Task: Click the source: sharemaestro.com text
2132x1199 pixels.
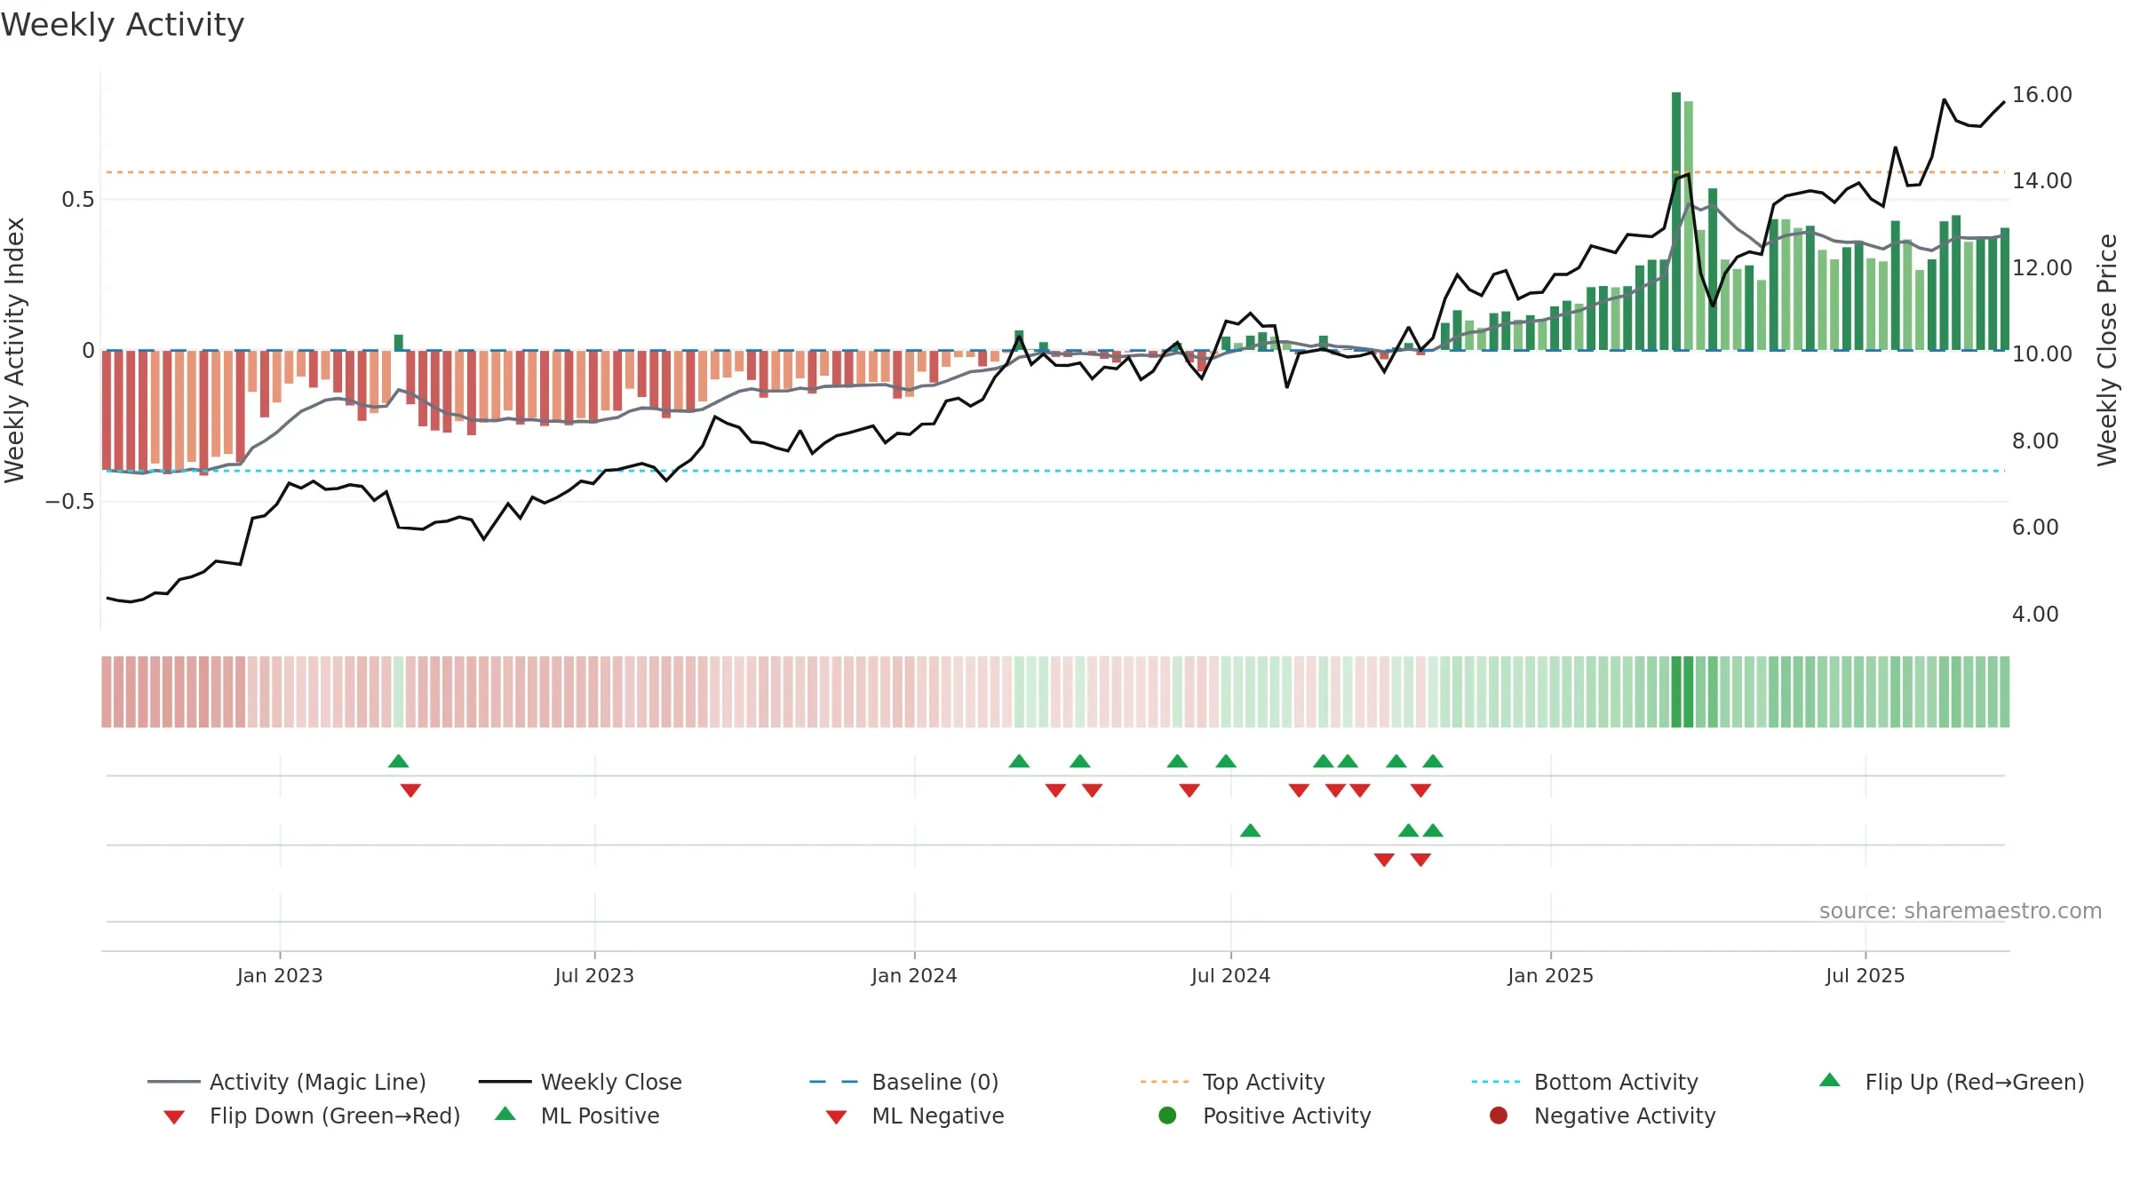Action: coord(1961,911)
